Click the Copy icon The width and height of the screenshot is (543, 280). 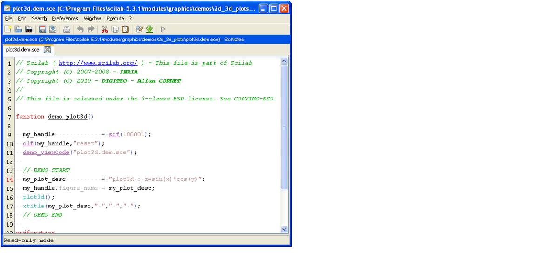[x=115, y=29]
